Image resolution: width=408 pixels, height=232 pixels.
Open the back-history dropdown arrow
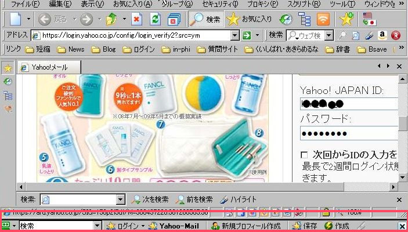pyautogui.click(x=75, y=19)
